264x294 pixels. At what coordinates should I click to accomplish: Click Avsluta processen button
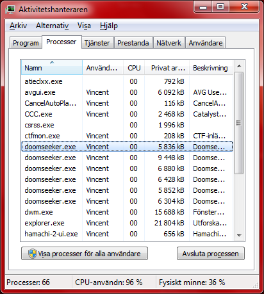(211, 254)
